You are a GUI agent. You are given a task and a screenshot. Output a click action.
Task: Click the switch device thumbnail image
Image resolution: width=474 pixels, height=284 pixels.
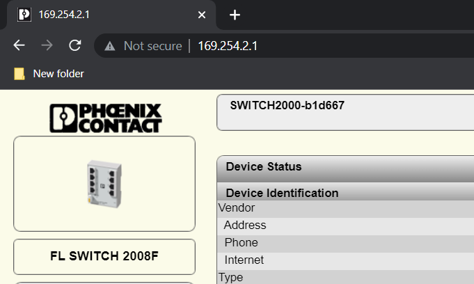104,184
